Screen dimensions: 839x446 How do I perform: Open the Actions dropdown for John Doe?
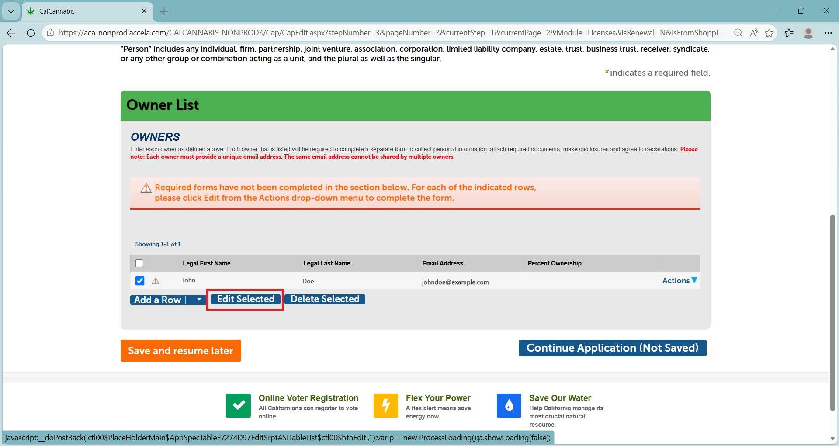pos(680,281)
